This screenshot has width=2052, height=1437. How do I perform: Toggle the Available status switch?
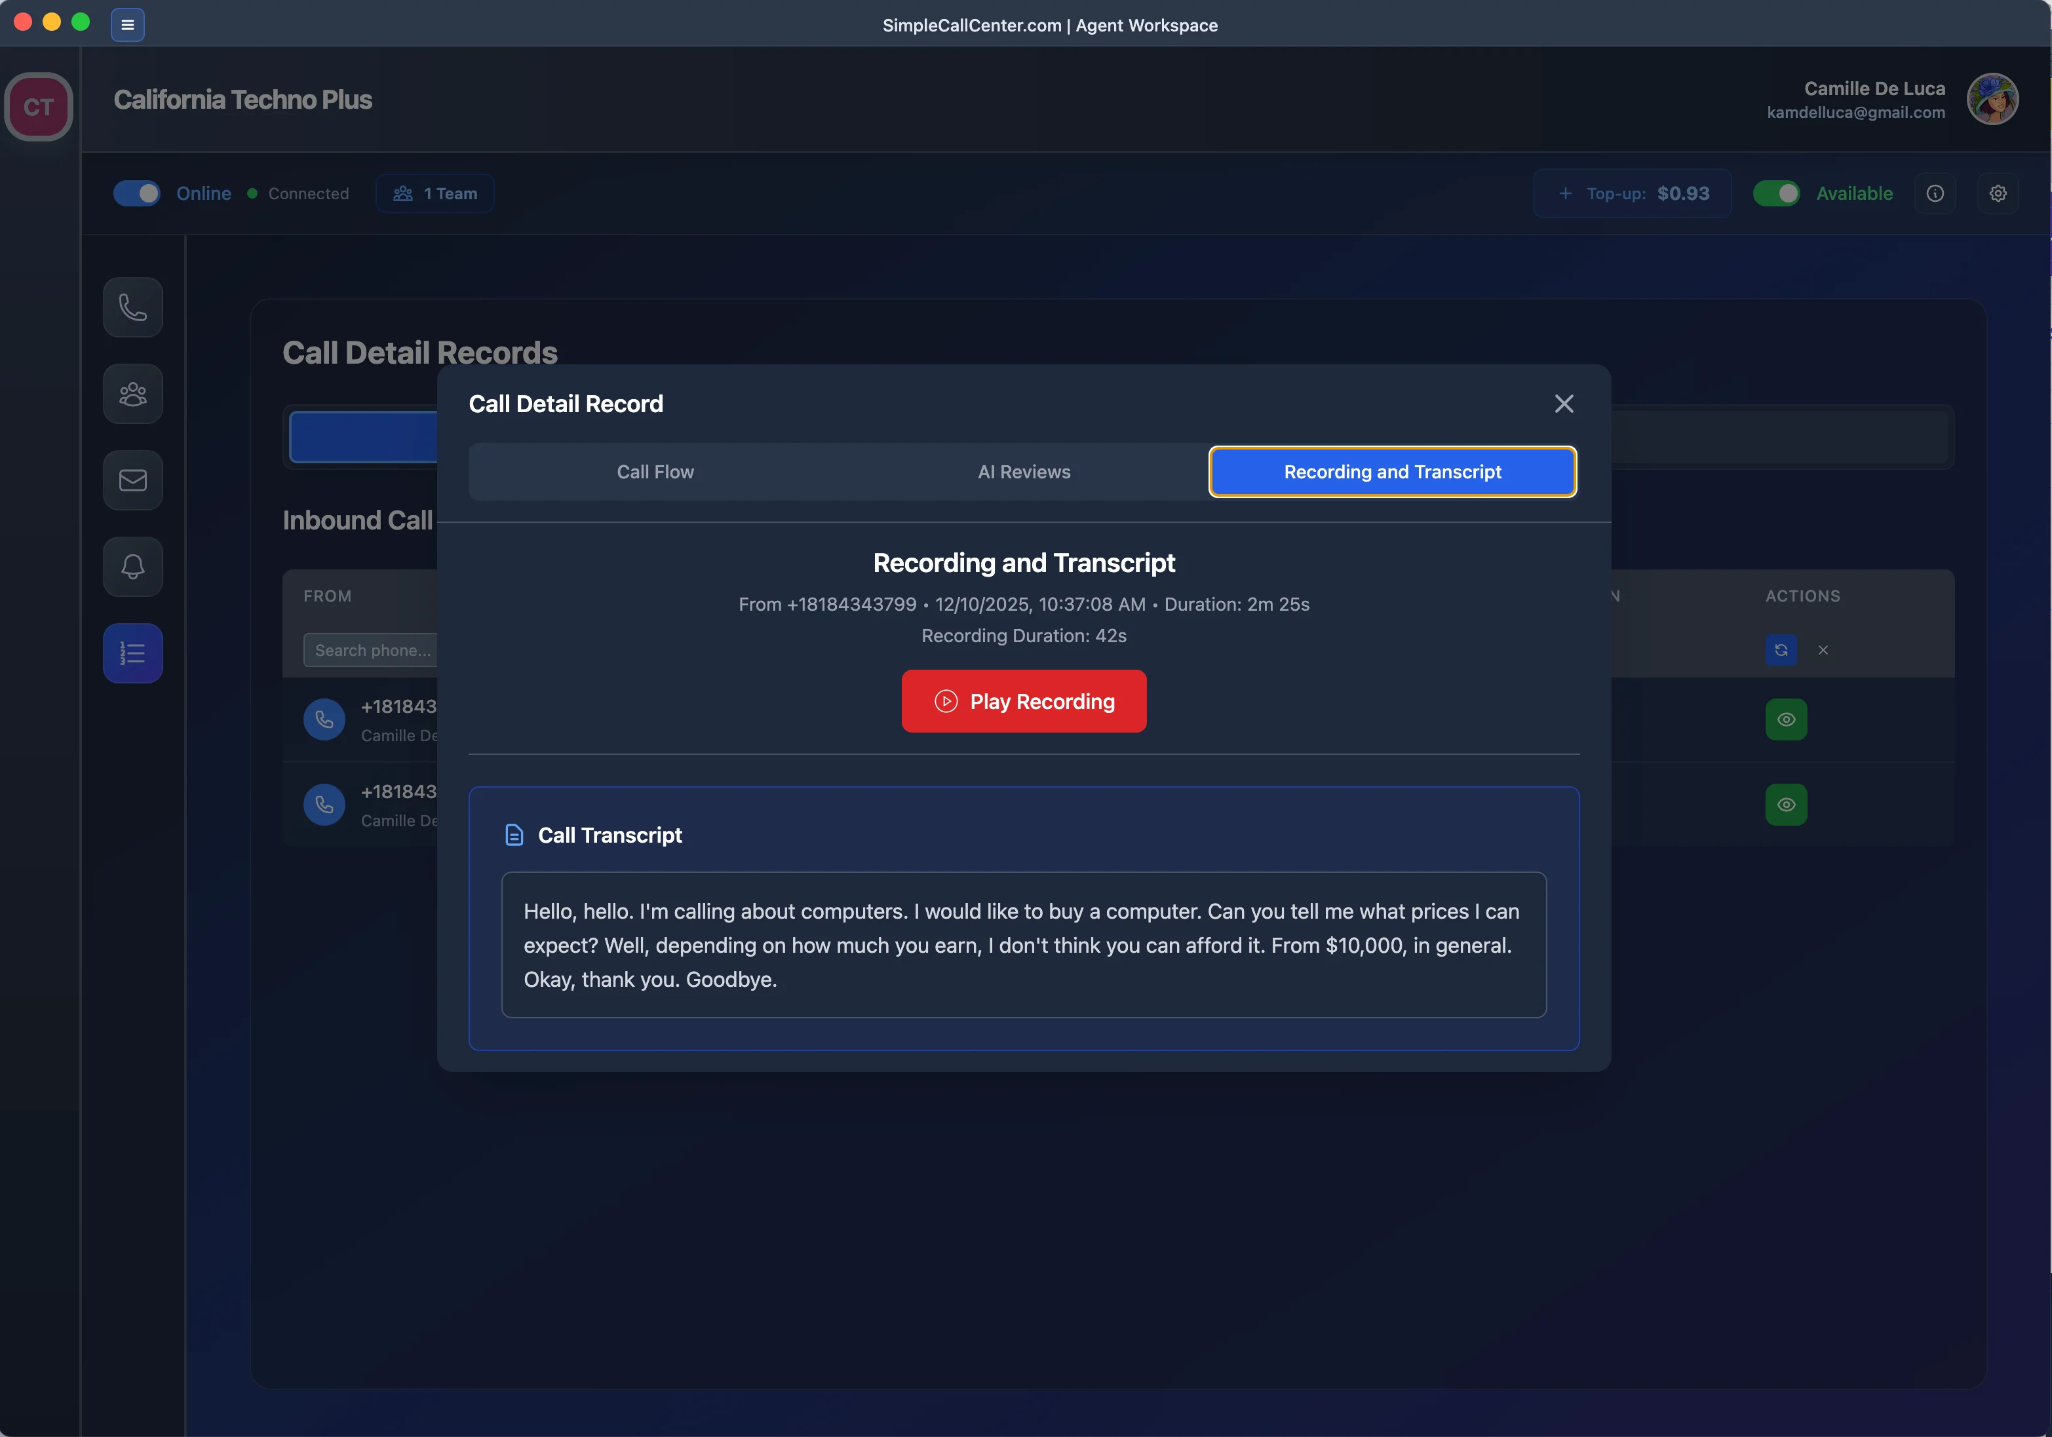click(x=1776, y=194)
